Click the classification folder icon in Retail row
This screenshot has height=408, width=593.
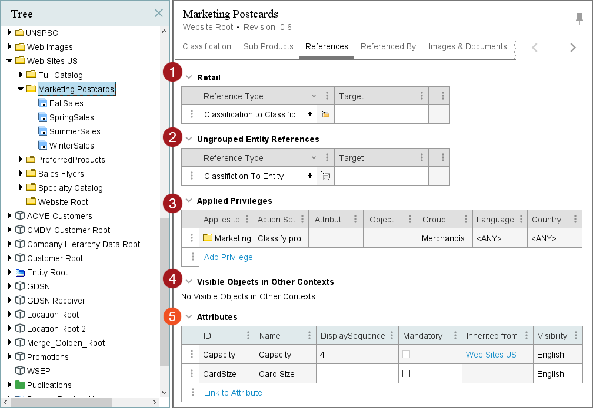[x=325, y=114]
